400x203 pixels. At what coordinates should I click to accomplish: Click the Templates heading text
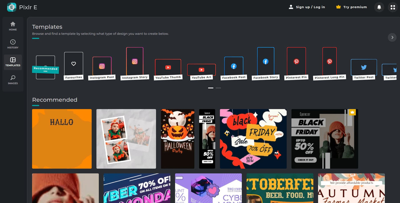pyautogui.click(x=47, y=27)
